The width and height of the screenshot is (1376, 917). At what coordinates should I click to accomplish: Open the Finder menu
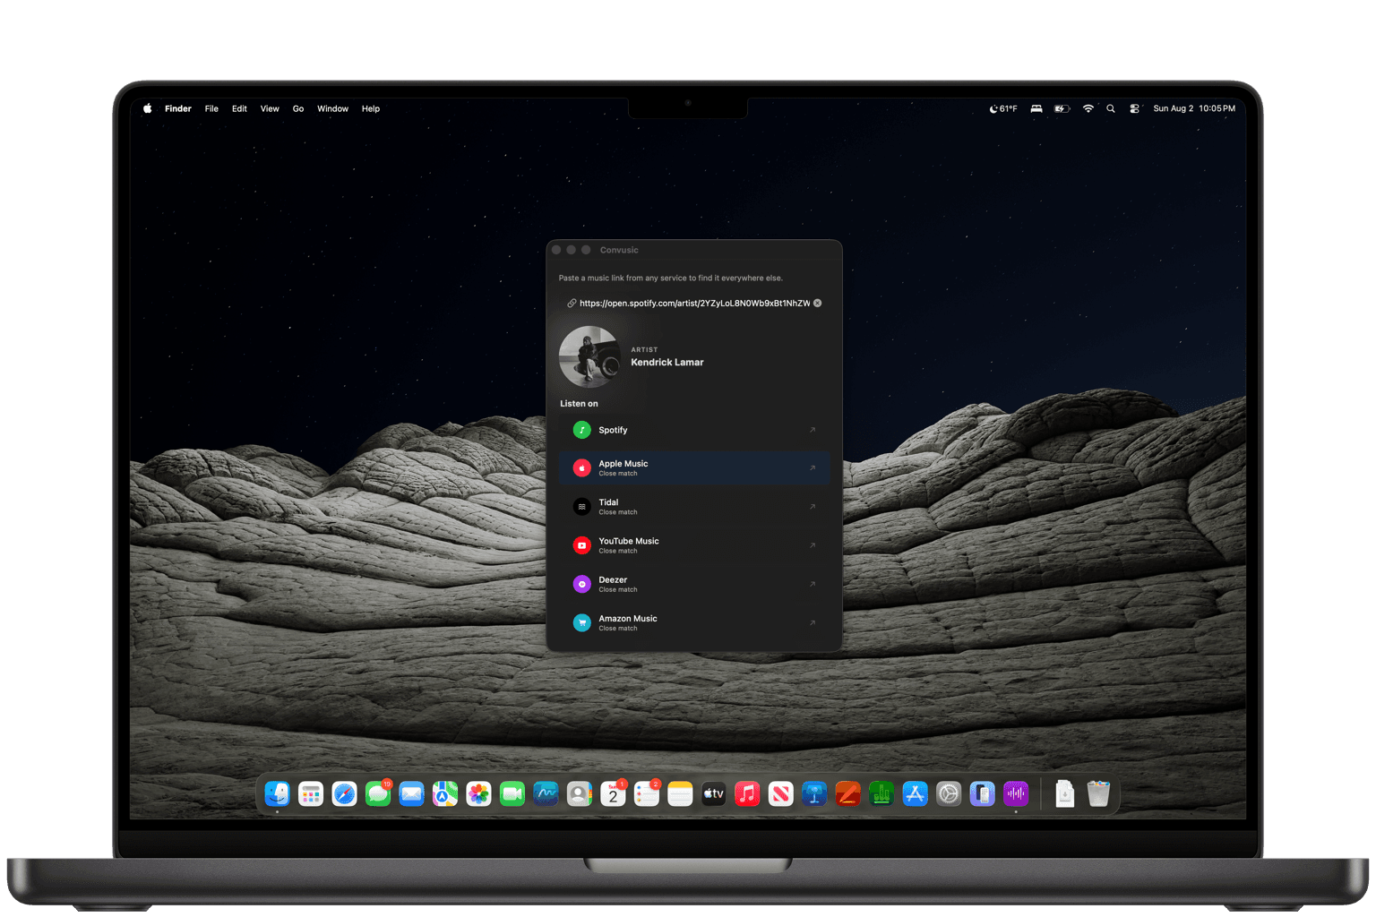[x=177, y=108]
